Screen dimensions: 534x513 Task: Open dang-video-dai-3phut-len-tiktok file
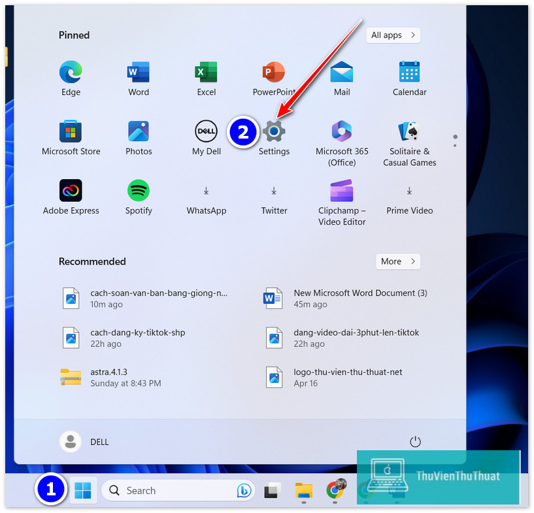[x=342, y=338]
